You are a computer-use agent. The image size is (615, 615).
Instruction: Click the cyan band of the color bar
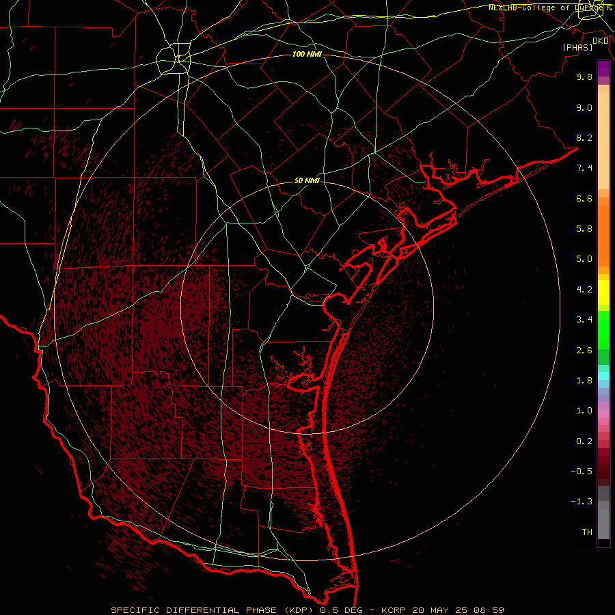click(x=603, y=376)
